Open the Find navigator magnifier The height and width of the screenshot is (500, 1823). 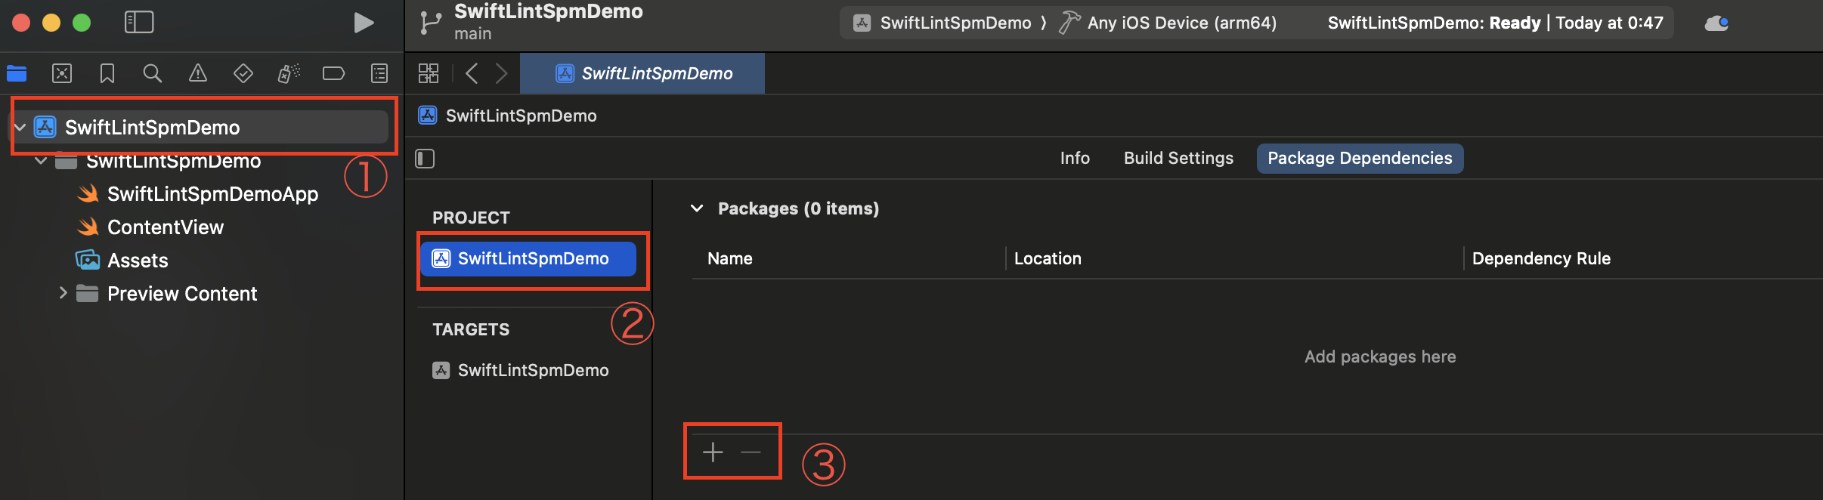(153, 73)
